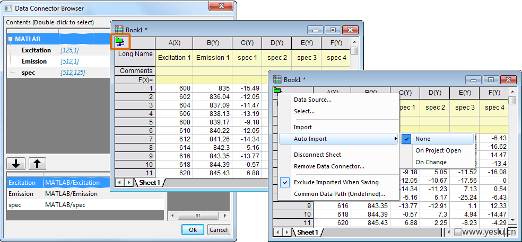Select On Project Open option

[438, 150]
